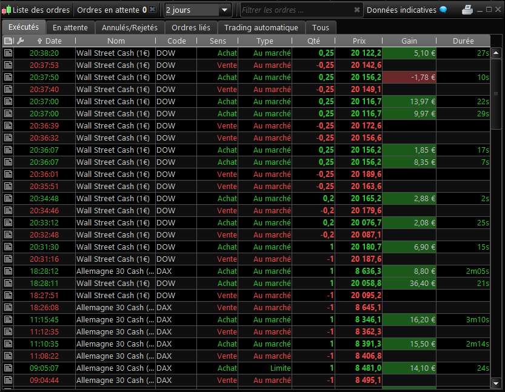This screenshot has width=505, height=392.
Task: Open order details icon for the 20:31:30 row
Action: pos(8,247)
